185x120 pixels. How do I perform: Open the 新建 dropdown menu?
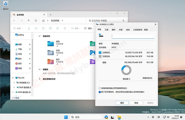click(18, 28)
